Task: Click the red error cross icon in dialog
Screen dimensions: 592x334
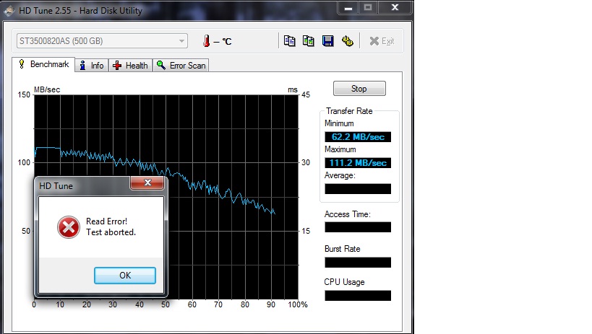Action: pyautogui.click(x=69, y=227)
